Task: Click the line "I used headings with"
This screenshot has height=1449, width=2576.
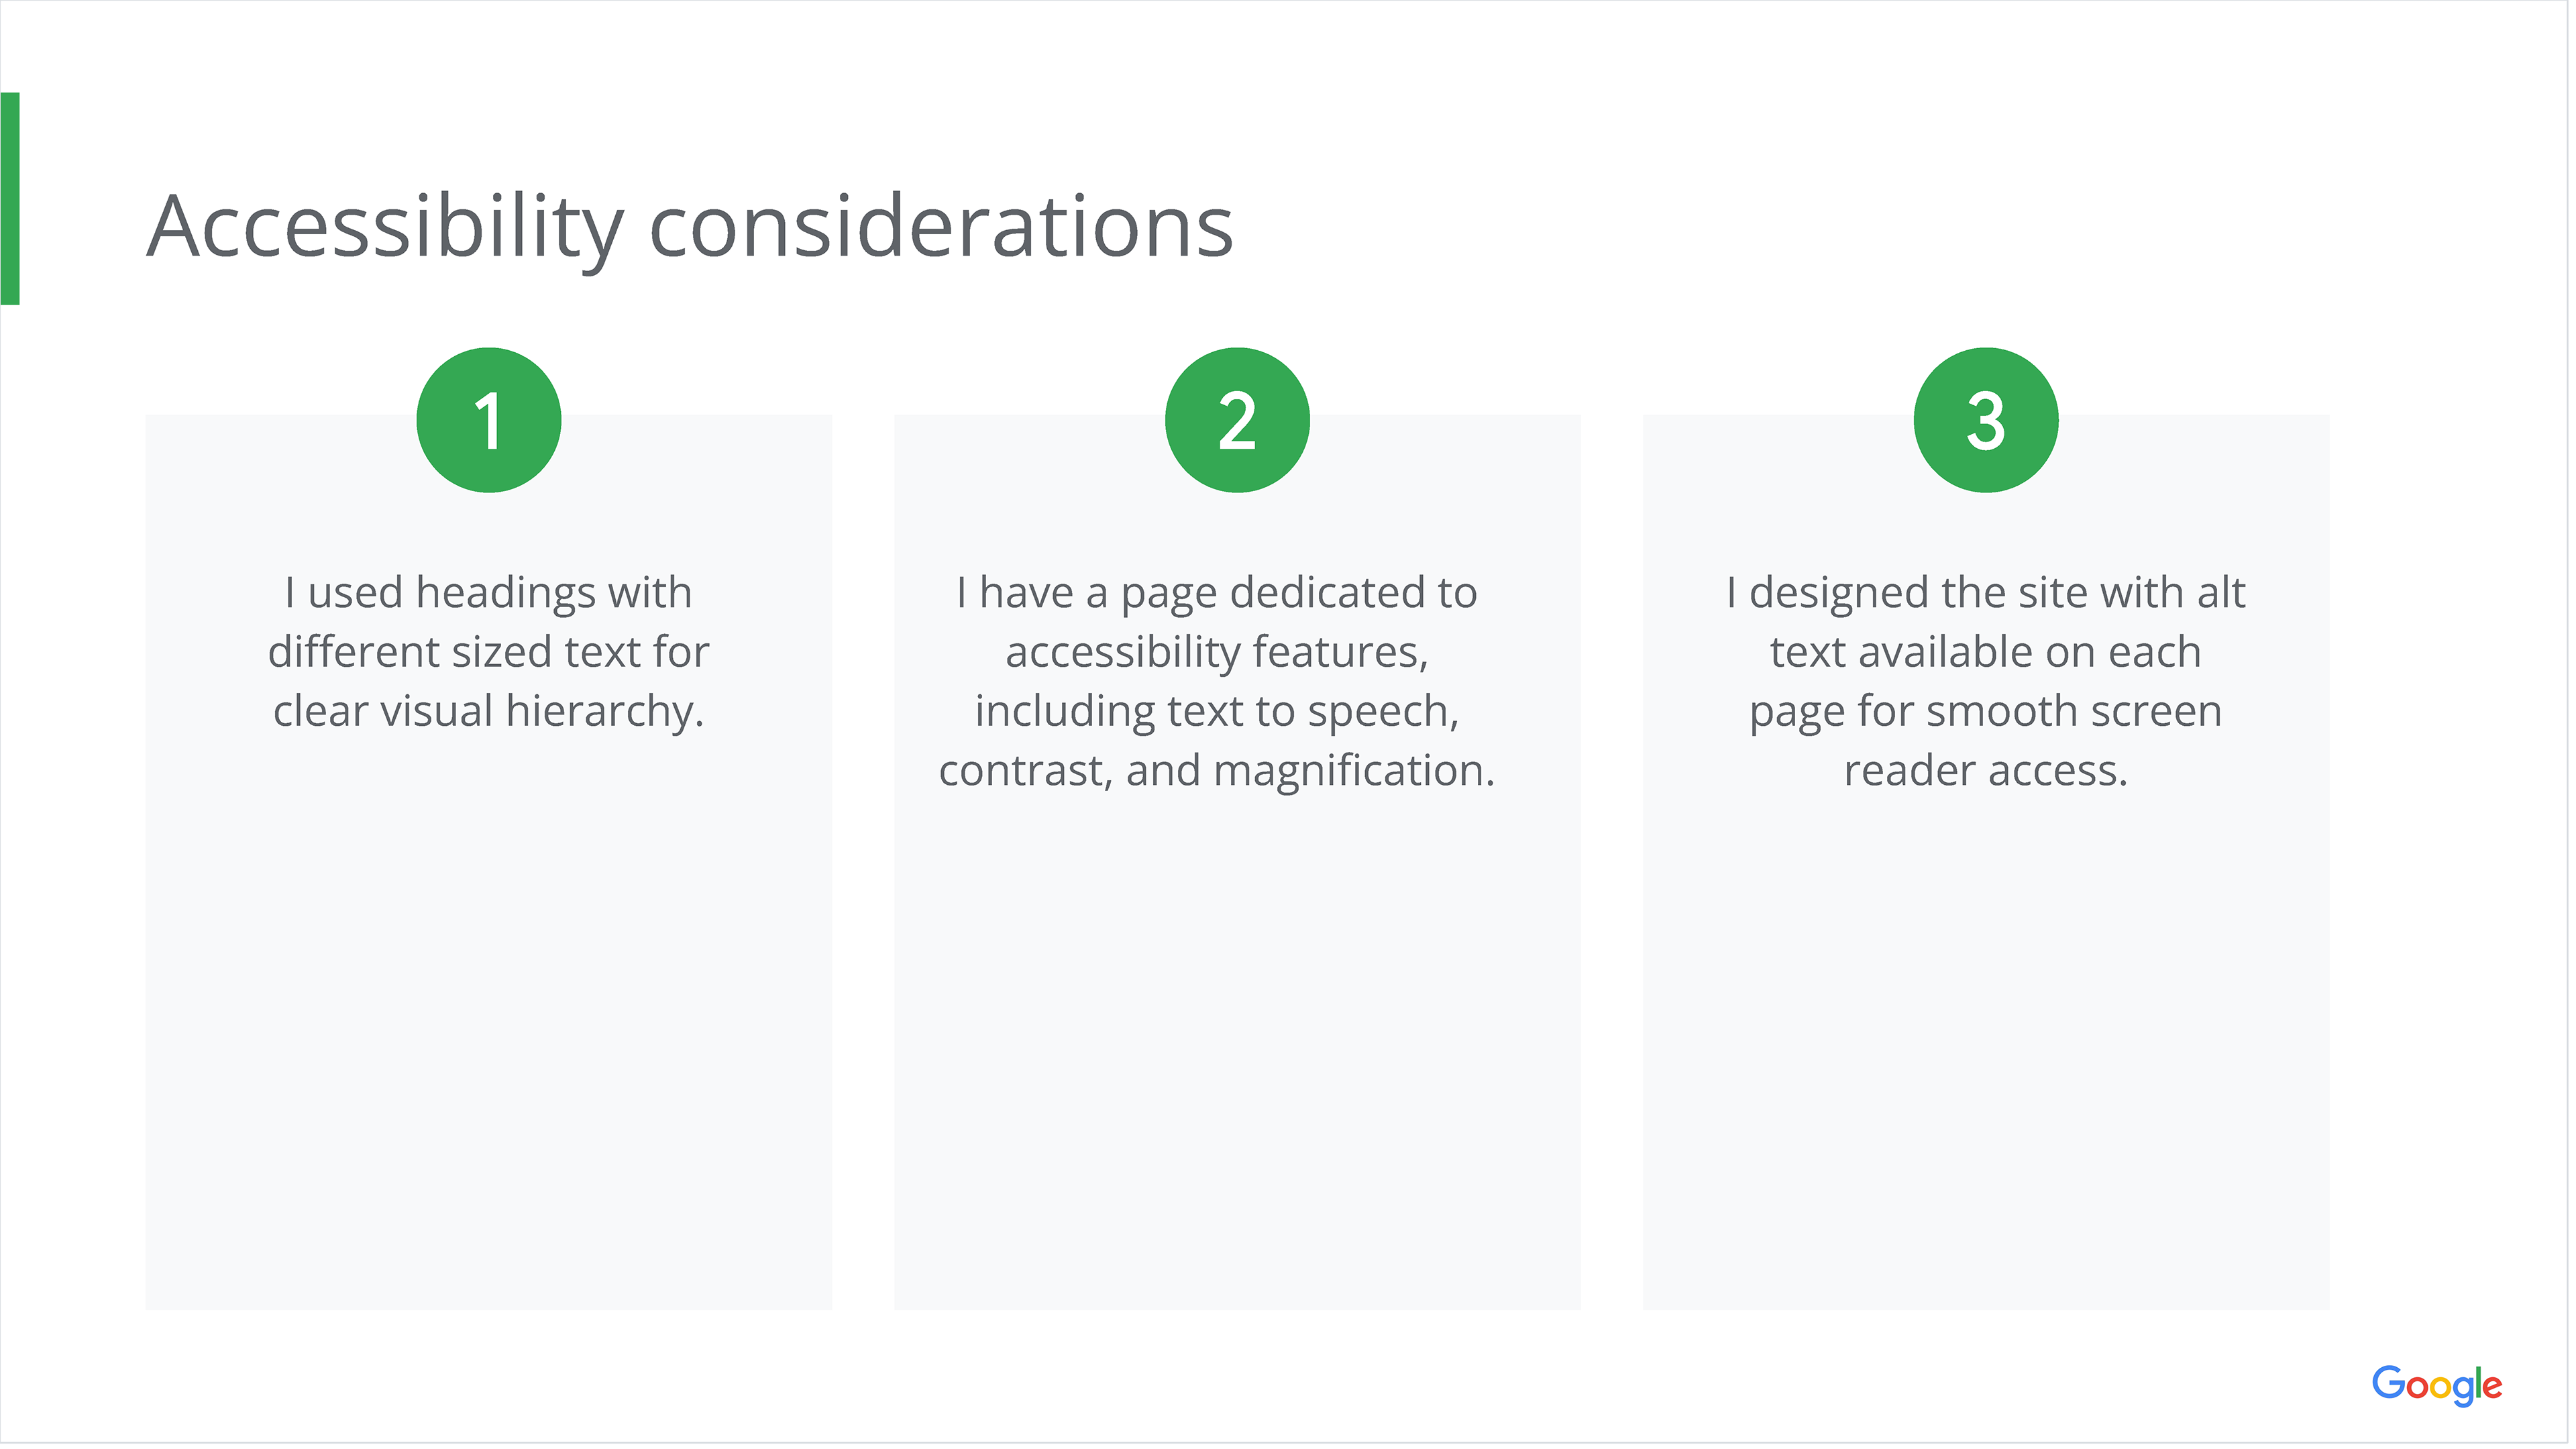Action: click(x=489, y=593)
